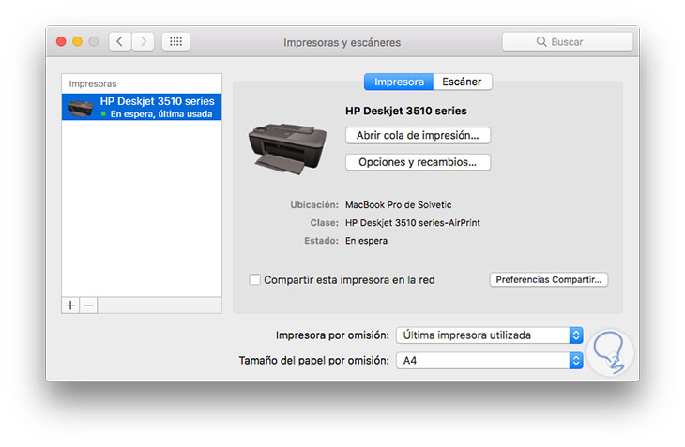The image size is (685, 447).
Task: Enable sharing this printer on the network
Action: pyautogui.click(x=254, y=279)
